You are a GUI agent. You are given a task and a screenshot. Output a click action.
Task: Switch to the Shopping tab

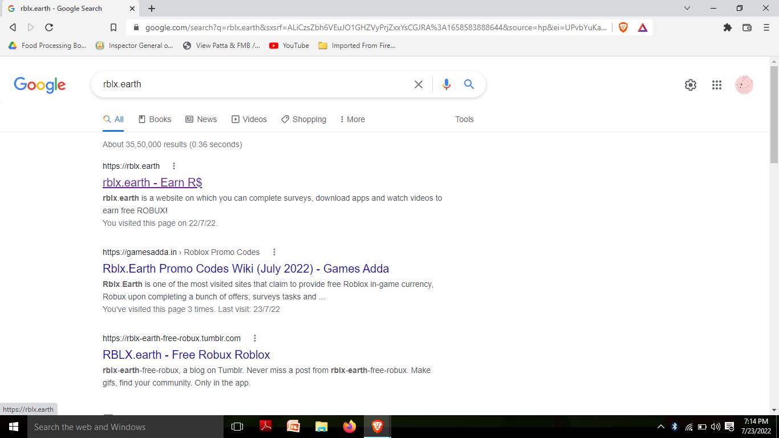pos(304,119)
